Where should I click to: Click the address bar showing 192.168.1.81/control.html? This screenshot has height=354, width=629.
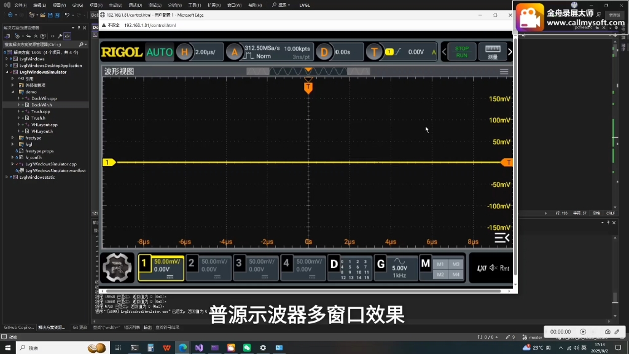point(150,25)
